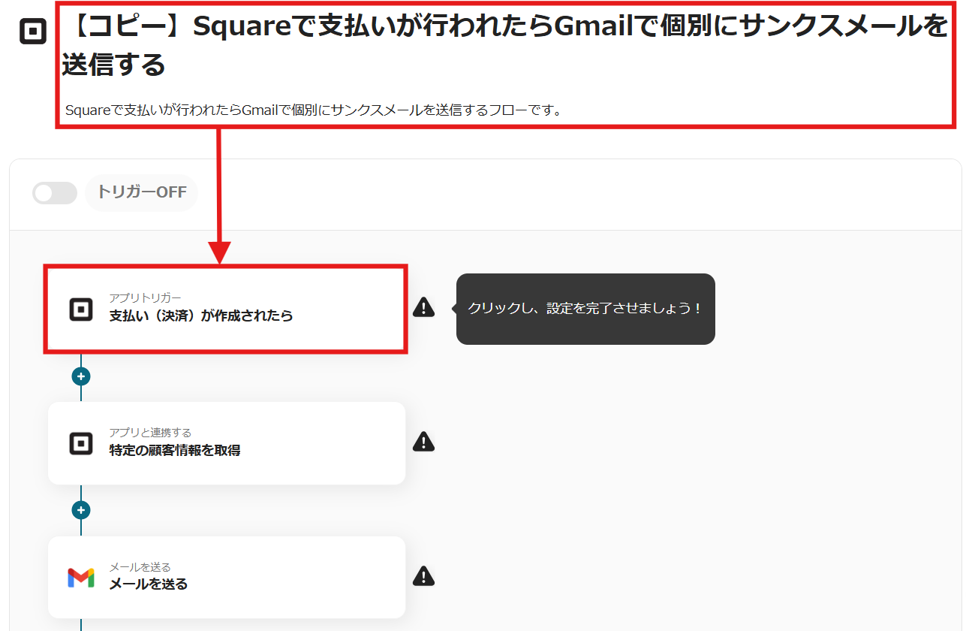The width and height of the screenshot is (966, 631).
Task: Open the 特定の顧客情報を取得 step card
Action: (227, 443)
